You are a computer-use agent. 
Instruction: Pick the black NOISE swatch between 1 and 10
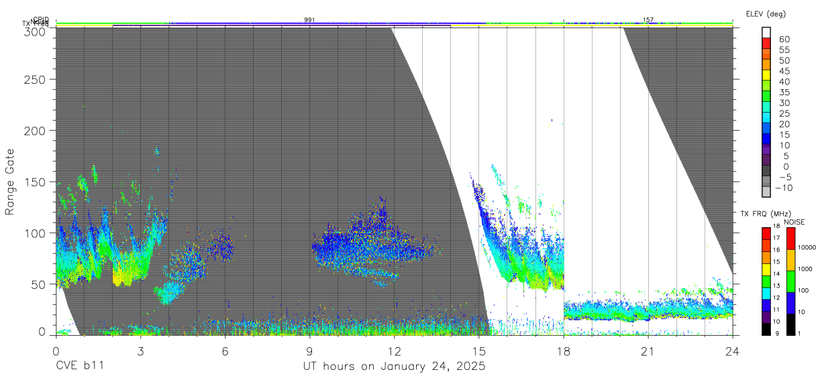(790, 324)
